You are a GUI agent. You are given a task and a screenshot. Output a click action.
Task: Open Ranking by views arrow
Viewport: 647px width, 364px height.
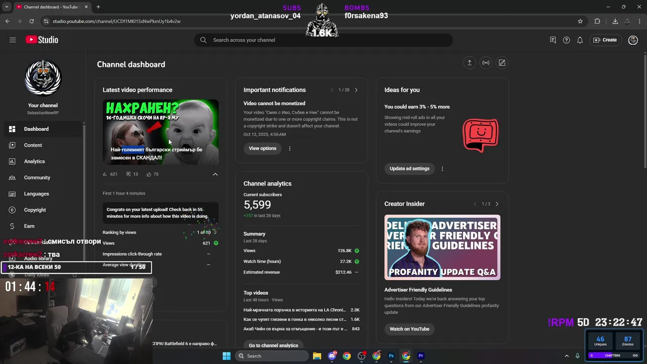tap(215, 233)
